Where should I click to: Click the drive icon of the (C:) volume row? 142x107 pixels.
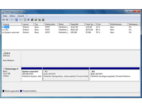3,27
